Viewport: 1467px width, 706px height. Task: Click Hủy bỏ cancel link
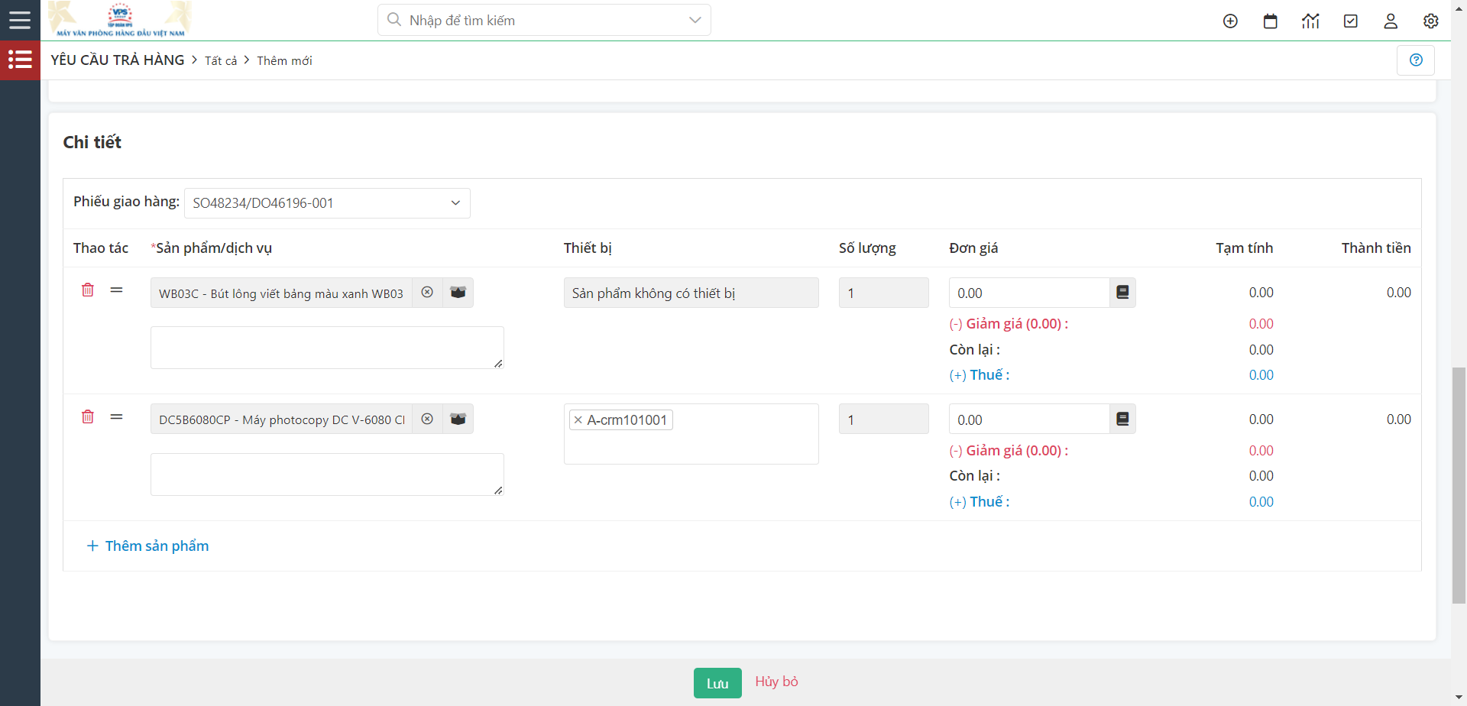point(776,682)
